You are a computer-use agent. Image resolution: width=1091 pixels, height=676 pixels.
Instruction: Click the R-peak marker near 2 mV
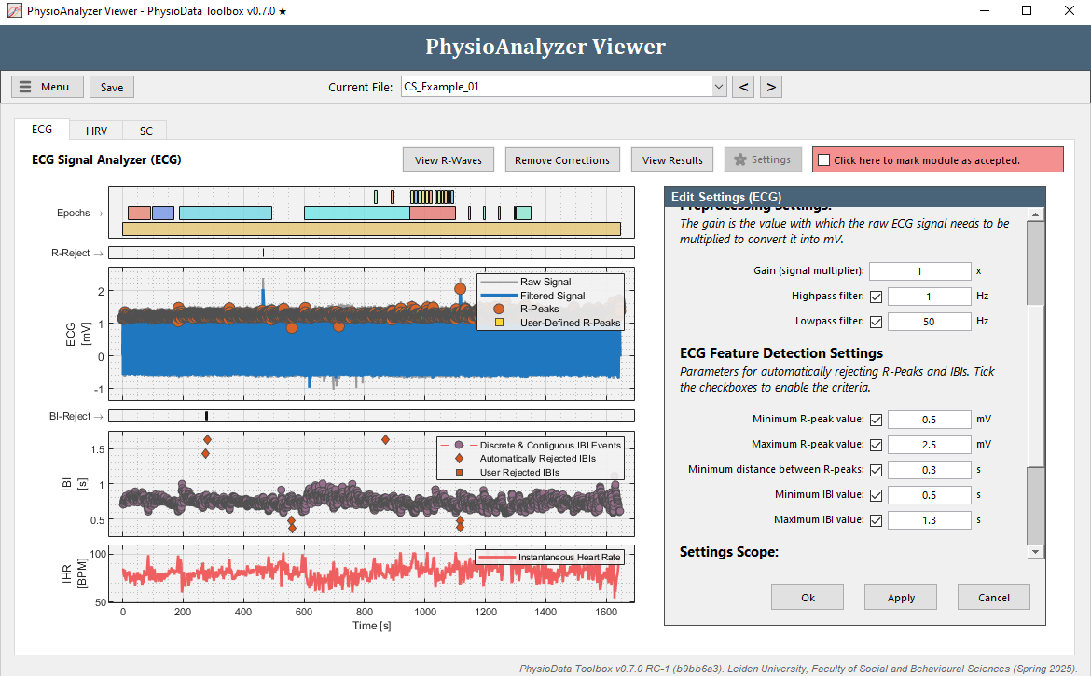click(460, 289)
